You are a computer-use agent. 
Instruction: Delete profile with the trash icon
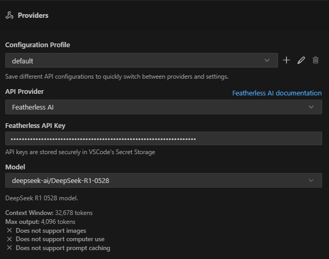[315, 60]
